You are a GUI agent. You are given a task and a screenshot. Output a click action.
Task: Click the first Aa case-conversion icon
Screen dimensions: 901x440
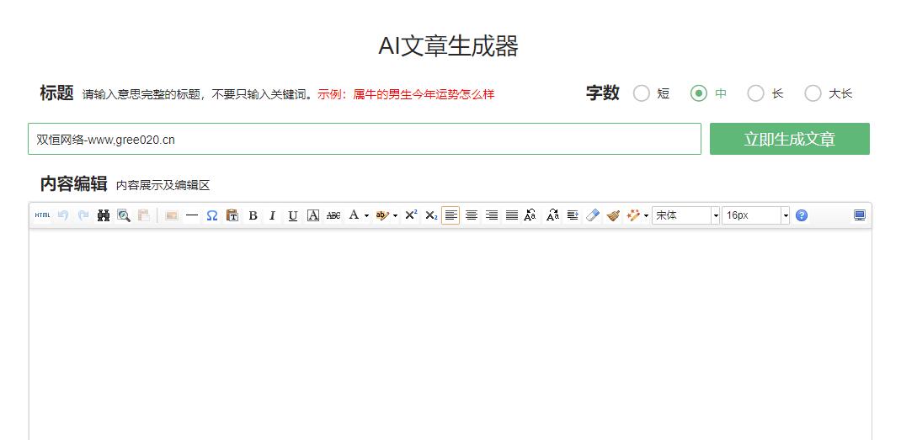530,215
